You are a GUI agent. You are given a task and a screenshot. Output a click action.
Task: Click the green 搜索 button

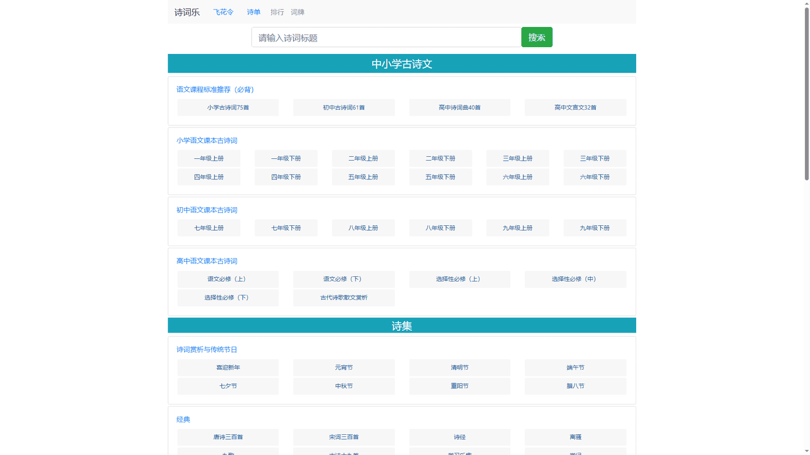pyautogui.click(x=537, y=37)
